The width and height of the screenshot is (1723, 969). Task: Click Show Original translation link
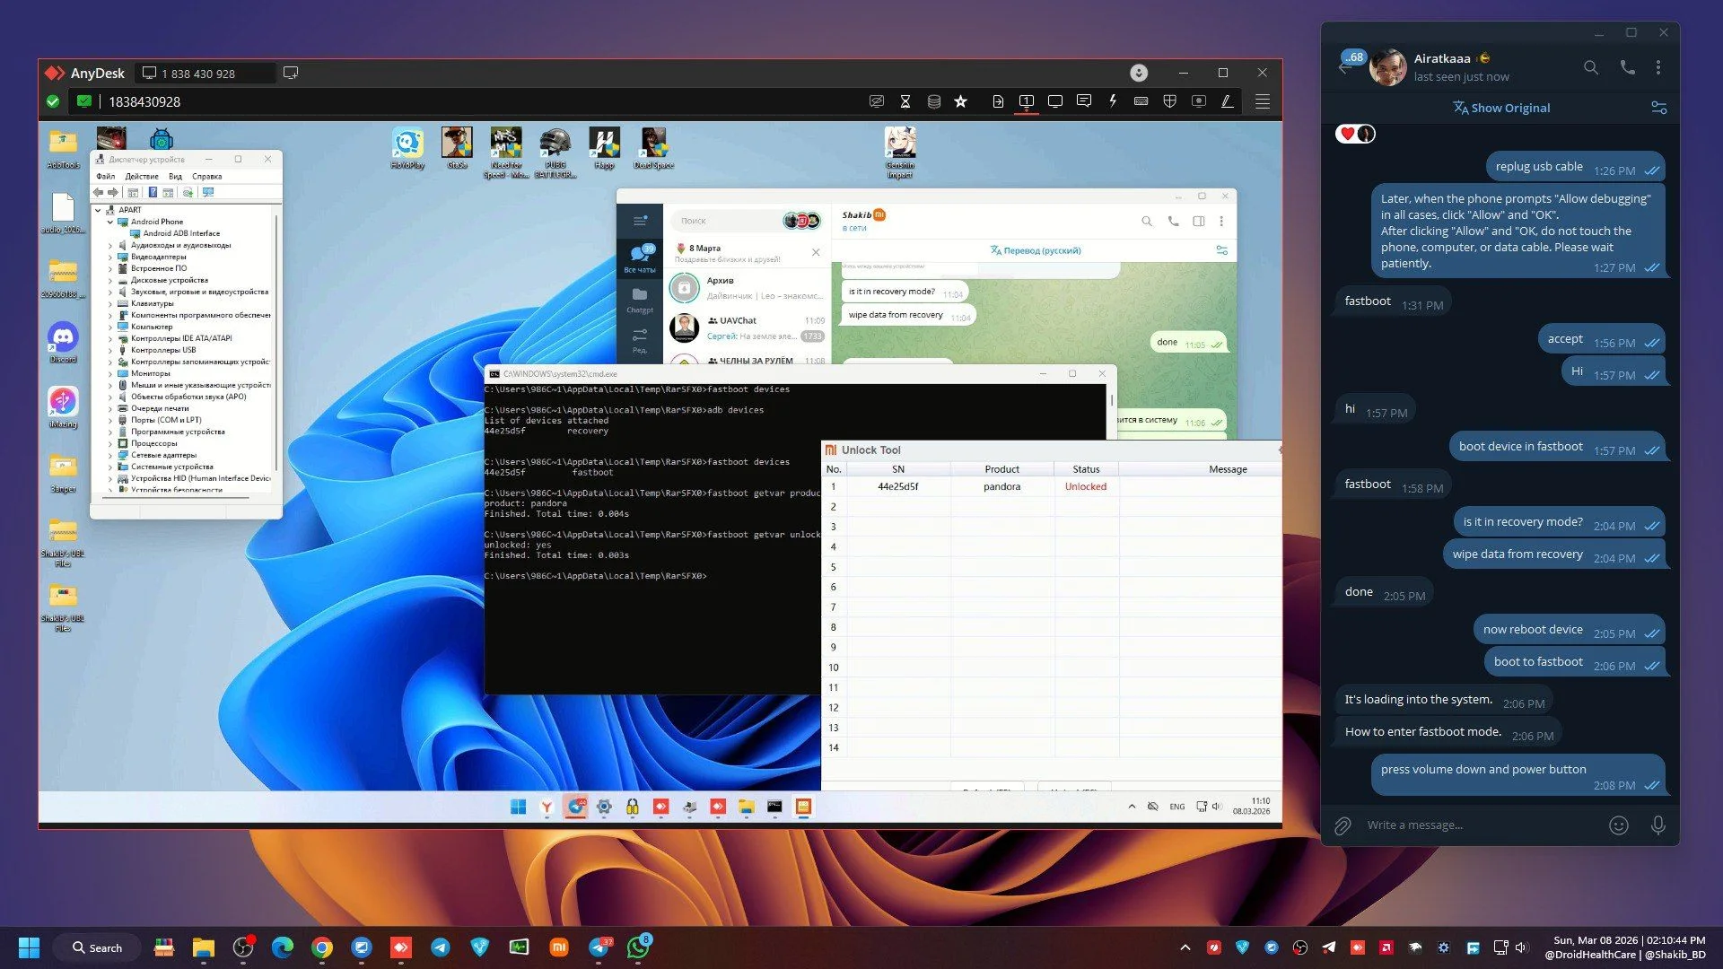[x=1501, y=108]
